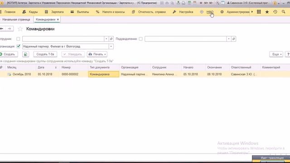Viewport: 290px width, 163px height.
Task: Sort by the Дата column header
Action: [x=48, y=67]
